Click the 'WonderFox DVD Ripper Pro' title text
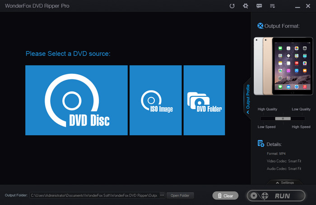Viewport: 316px width, 205px height. pos(37,6)
